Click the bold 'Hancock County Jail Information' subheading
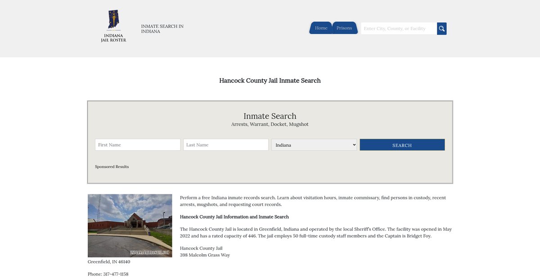Image resolution: width=540 pixels, height=279 pixels. point(234,217)
